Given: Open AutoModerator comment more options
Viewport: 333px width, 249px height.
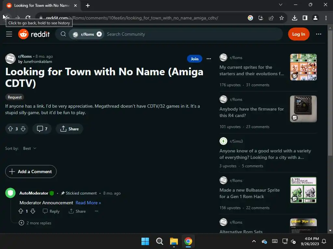Looking at the screenshot, I should (96, 211).
